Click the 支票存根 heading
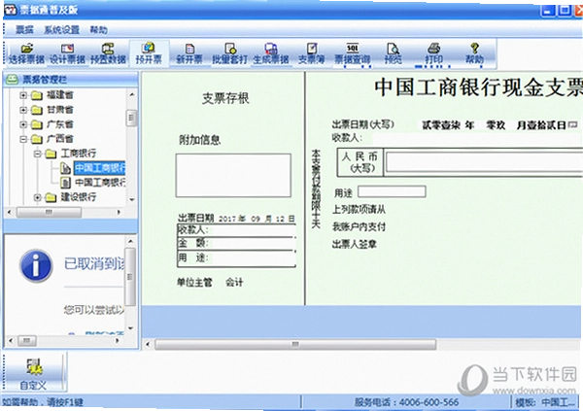Screen dimensions: 583x411 click(x=225, y=98)
